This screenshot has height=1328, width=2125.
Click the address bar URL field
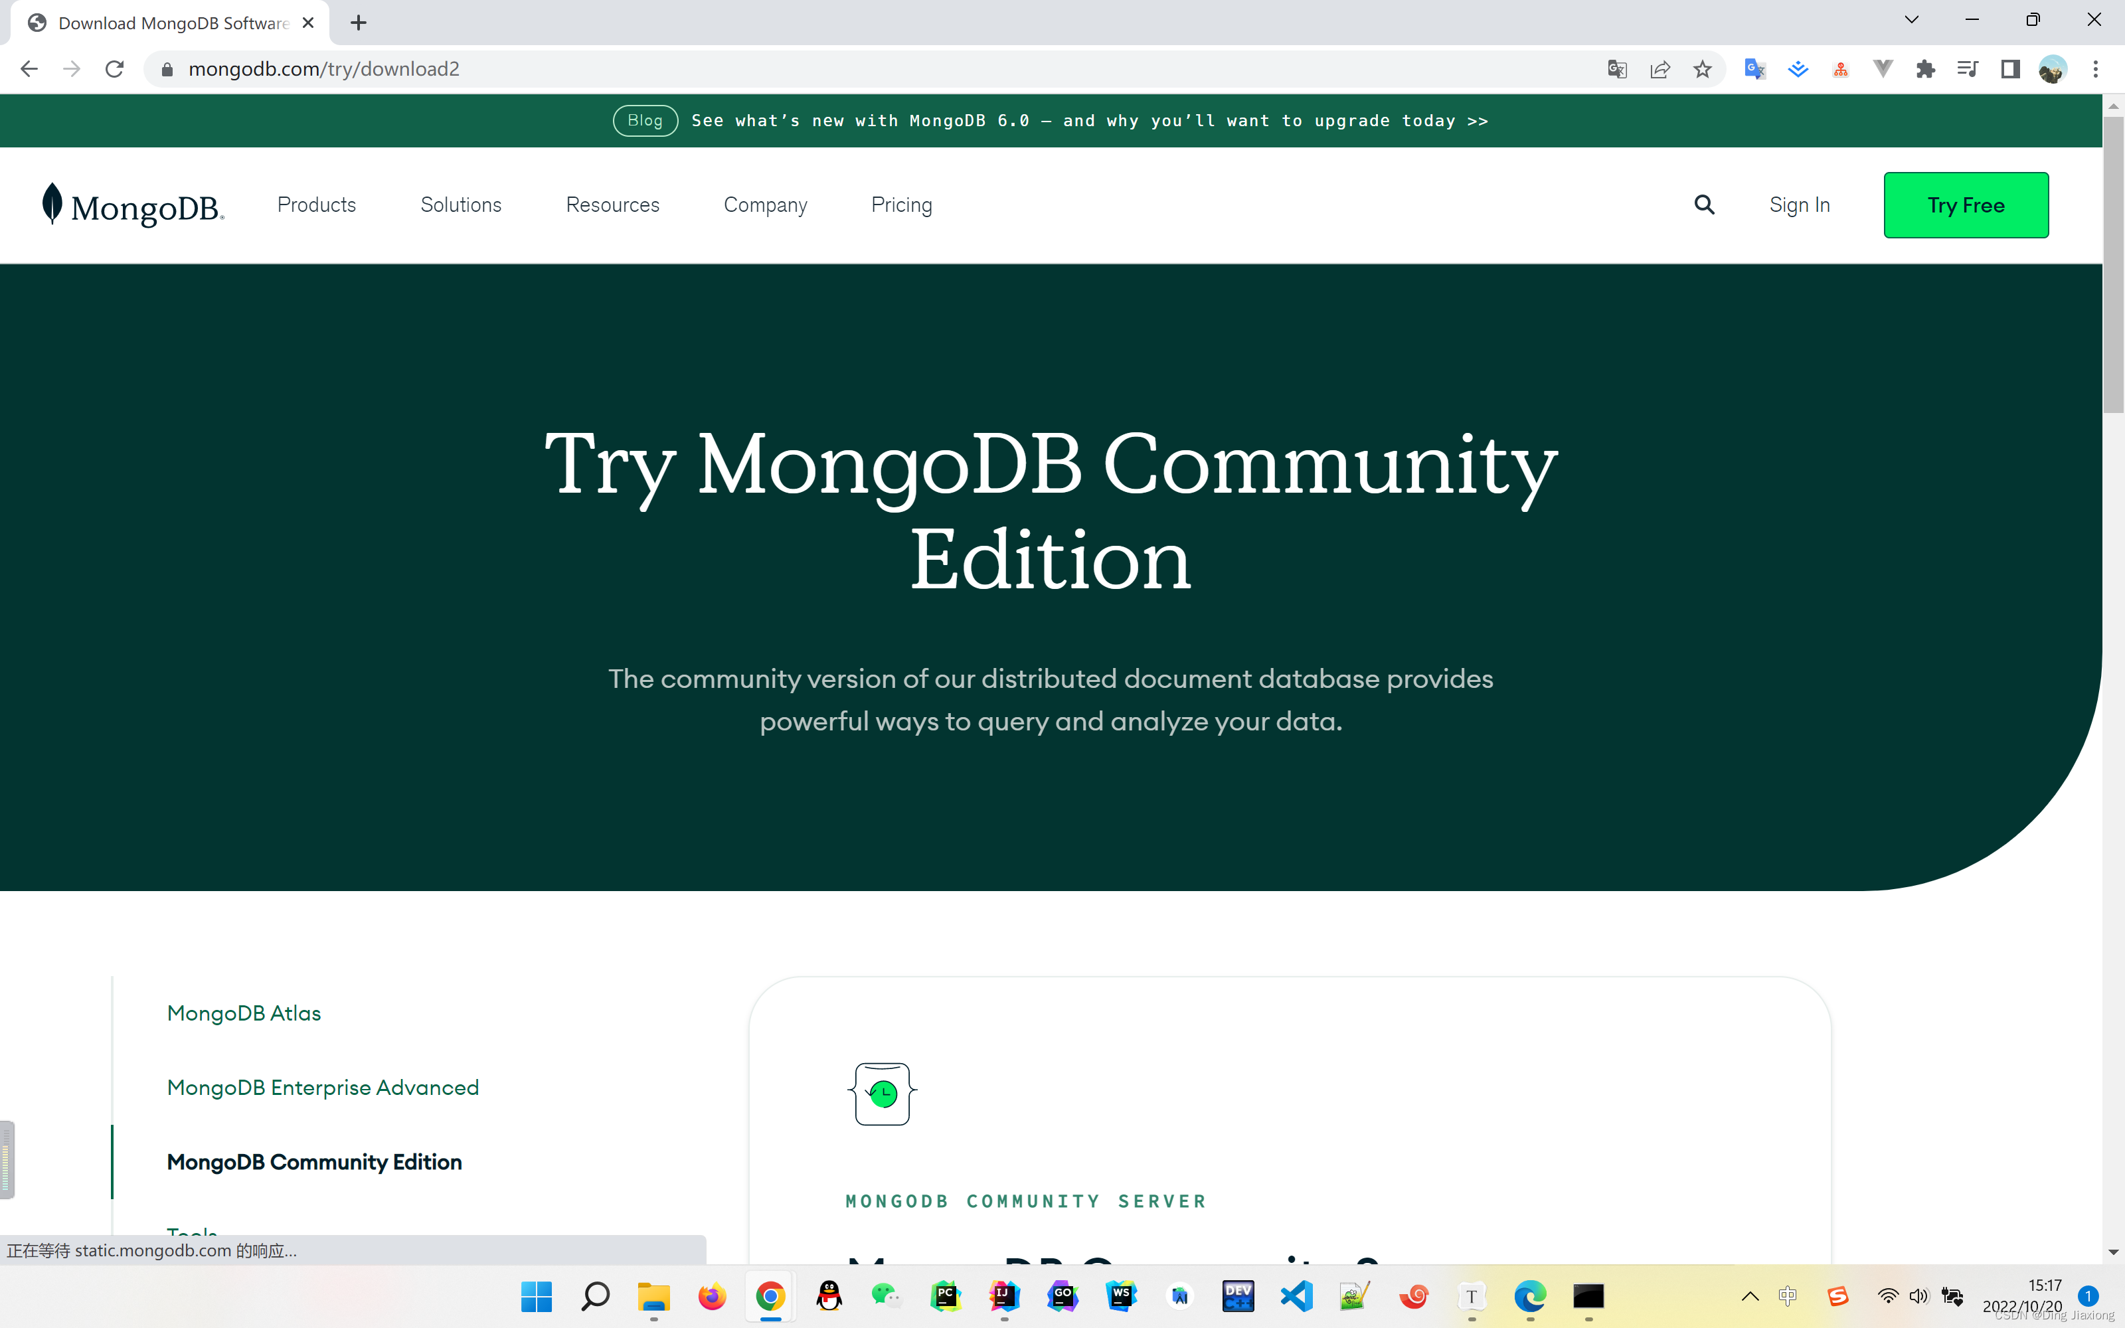878,68
